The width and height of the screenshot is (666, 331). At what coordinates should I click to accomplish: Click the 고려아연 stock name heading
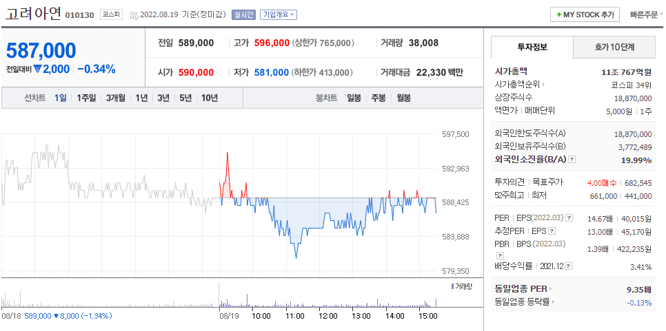point(33,14)
